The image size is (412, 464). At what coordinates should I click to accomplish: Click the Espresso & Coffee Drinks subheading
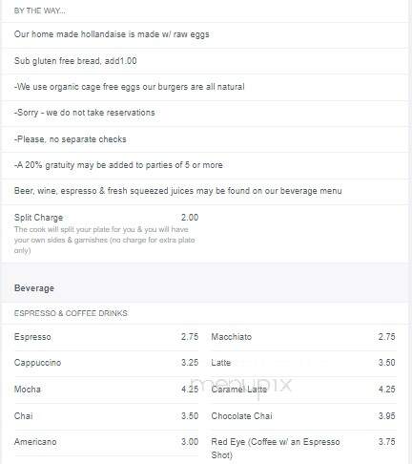71,313
